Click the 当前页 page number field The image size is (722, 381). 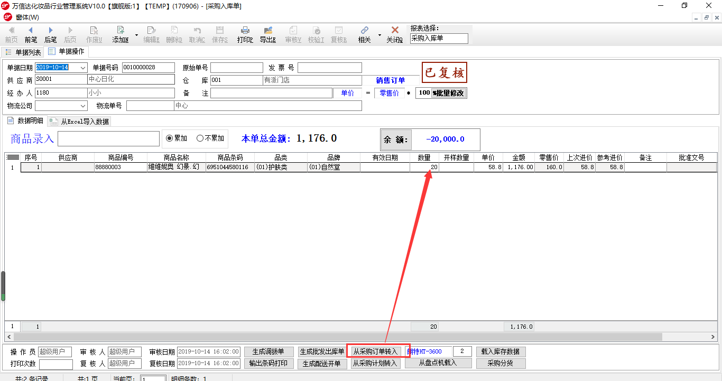pyautogui.click(x=154, y=378)
